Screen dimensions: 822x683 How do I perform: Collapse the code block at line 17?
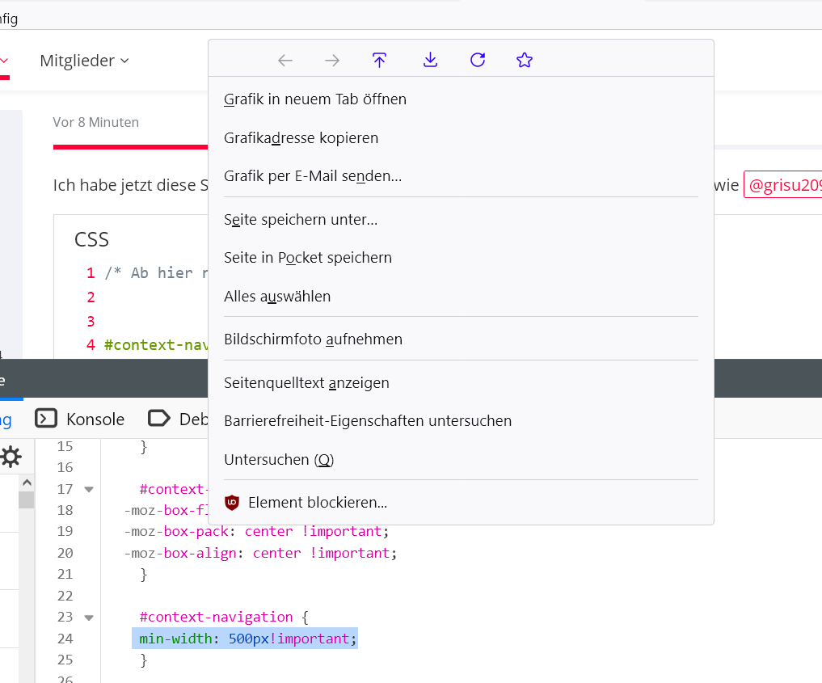(89, 489)
